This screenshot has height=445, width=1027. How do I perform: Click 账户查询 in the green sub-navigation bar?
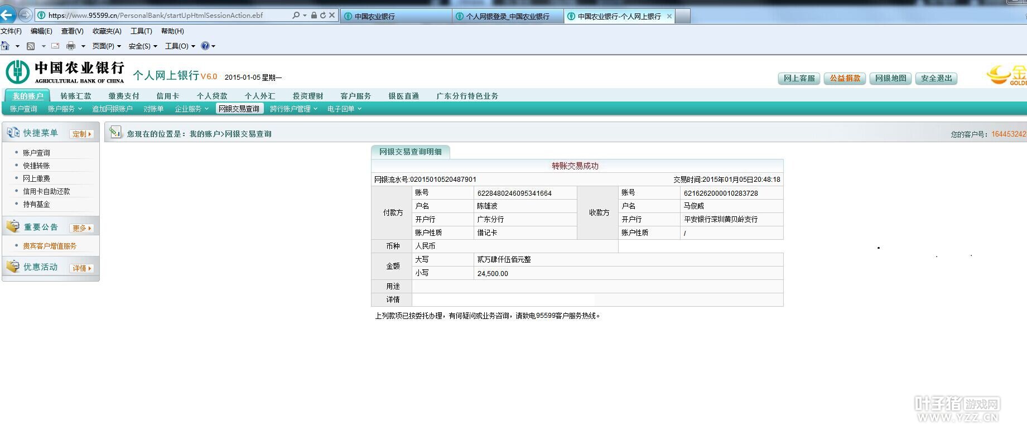(x=23, y=109)
